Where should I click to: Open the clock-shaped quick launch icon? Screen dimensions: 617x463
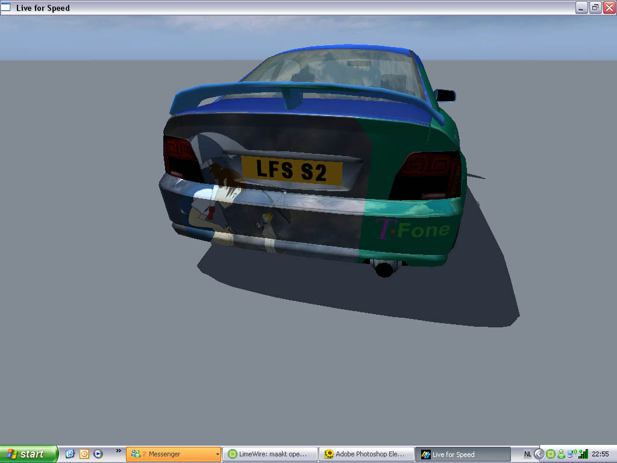(84, 454)
